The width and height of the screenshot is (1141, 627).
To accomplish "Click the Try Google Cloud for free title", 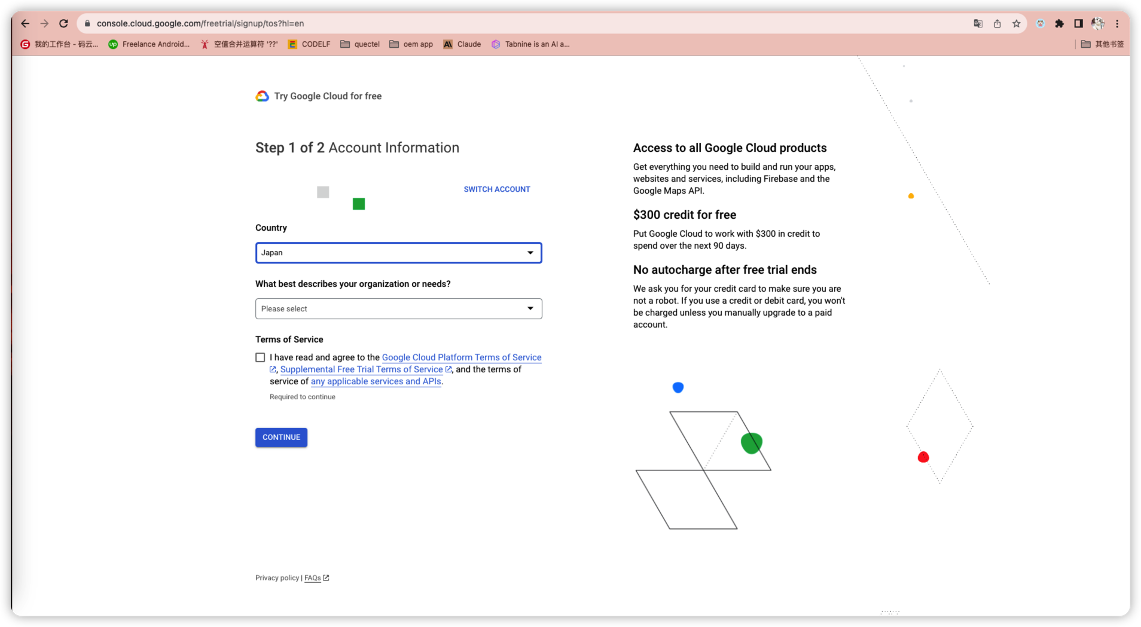I will pos(328,96).
